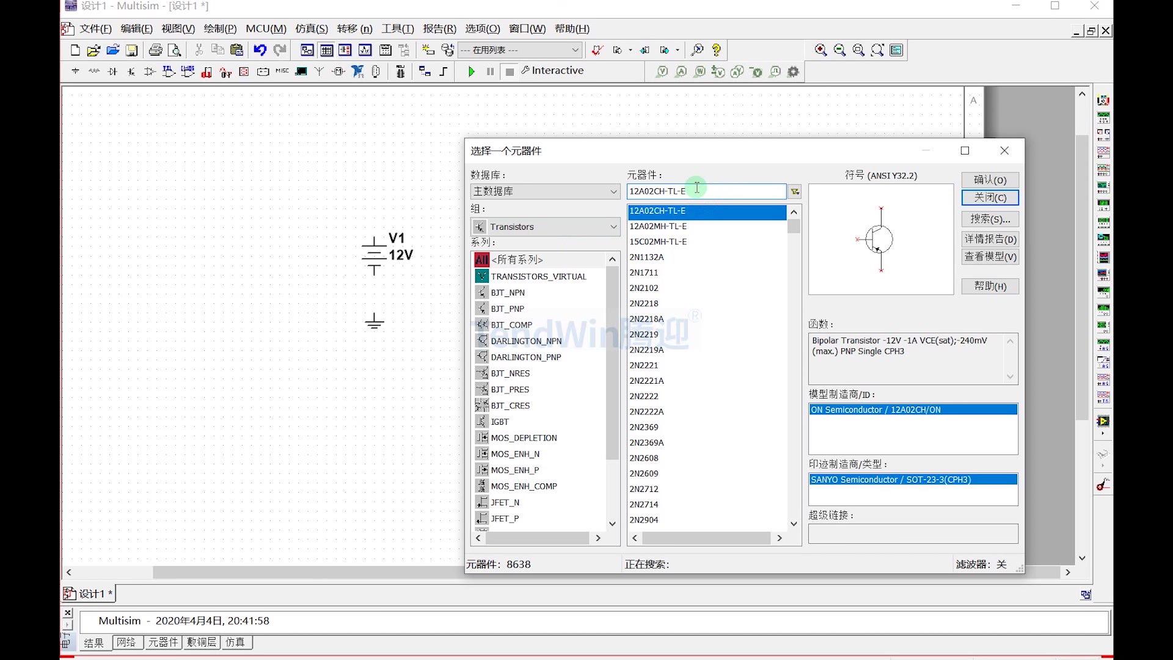
Task: Click 查看模型(V) view model button
Action: point(990,257)
